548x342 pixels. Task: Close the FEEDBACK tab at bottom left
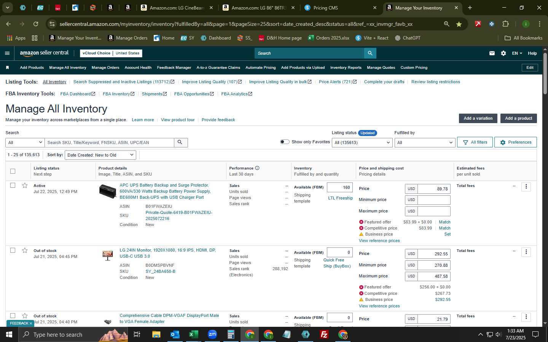click(31, 323)
